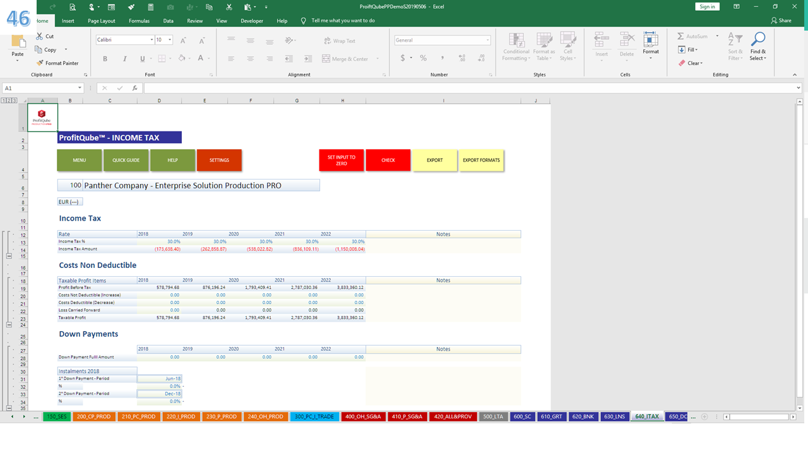Viewport: 808px width, 455px height.
Task: Open the Clear eraser dropdown
Action: tap(690, 63)
